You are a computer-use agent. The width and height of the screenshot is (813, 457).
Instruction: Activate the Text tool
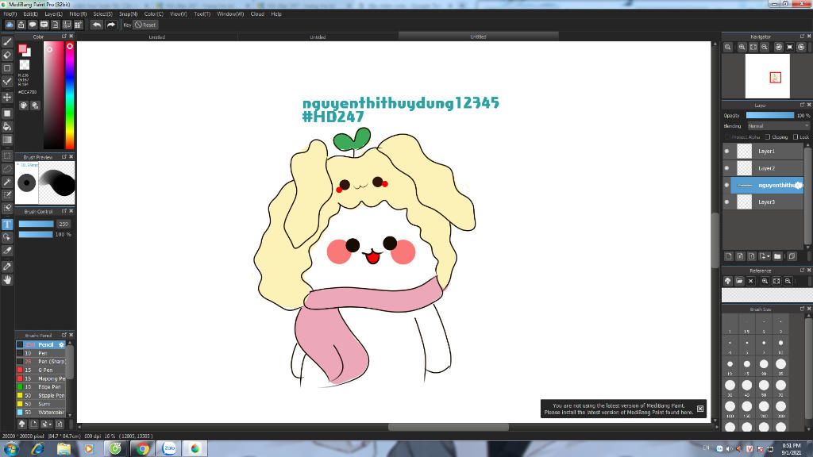7,225
